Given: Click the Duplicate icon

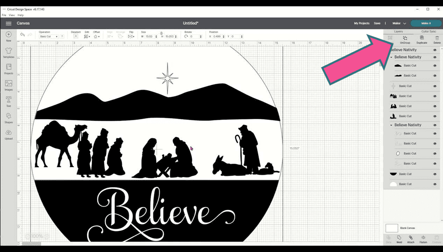Looking at the screenshot, I should (422, 38).
